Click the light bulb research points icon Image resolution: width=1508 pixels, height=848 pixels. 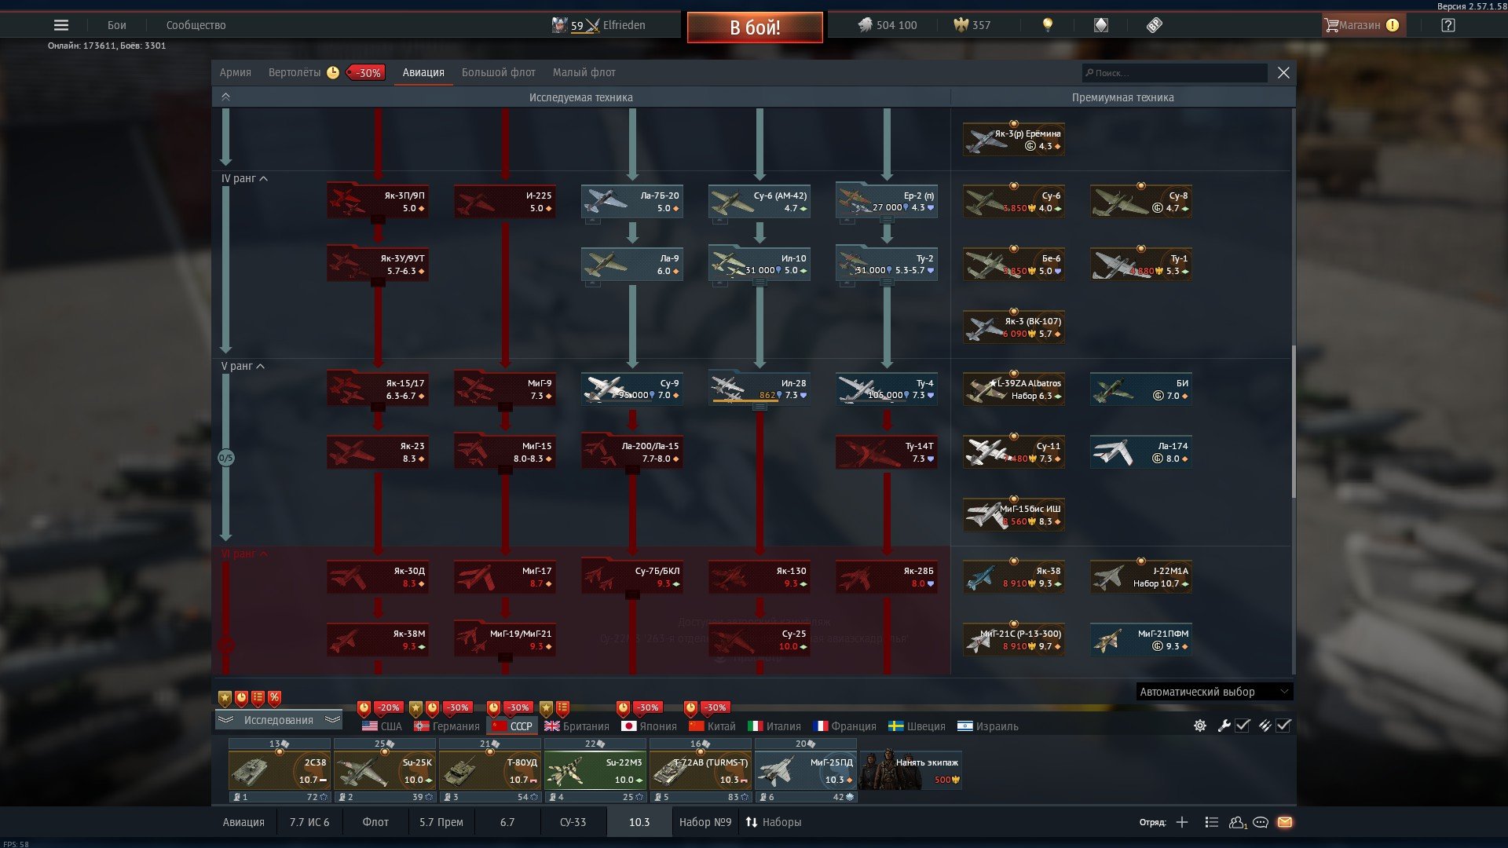pos(1047,25)
